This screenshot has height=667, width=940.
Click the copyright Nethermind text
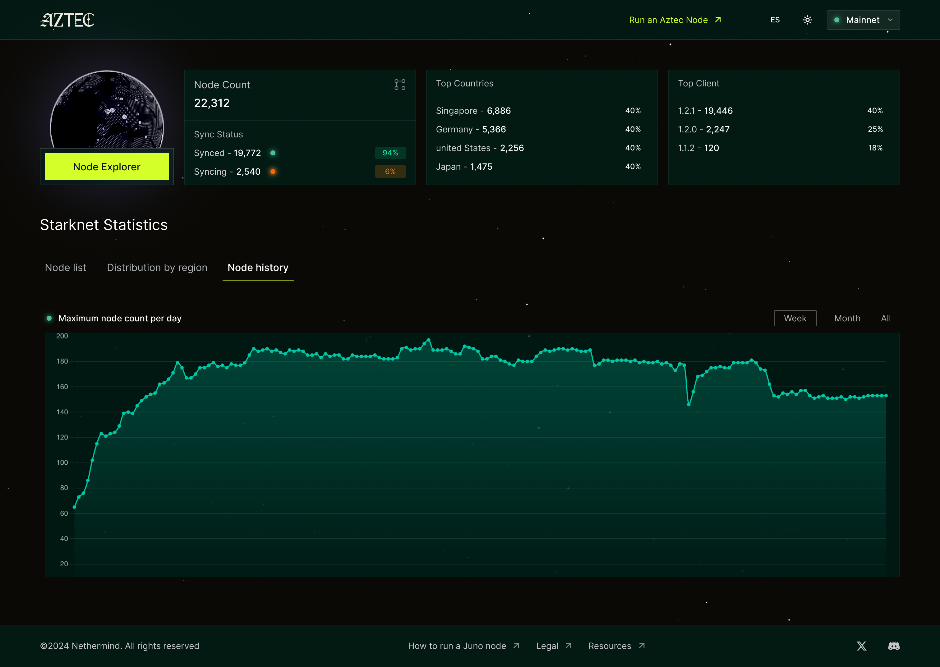click(x=119, y=646)
